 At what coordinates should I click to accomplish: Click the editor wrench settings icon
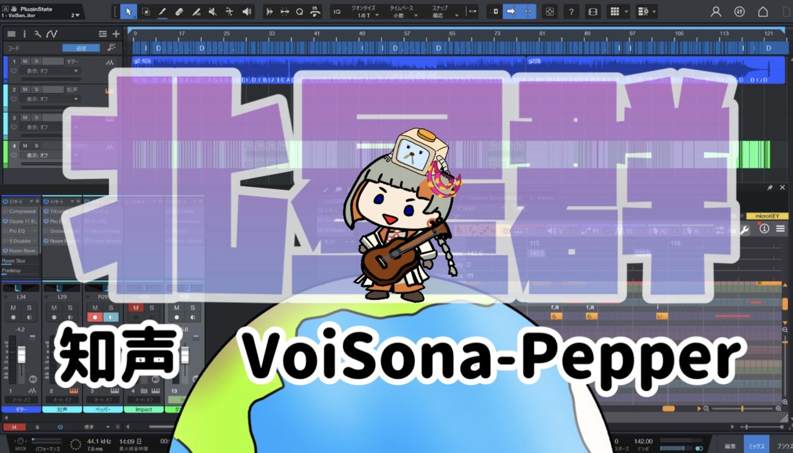point(745,230)
